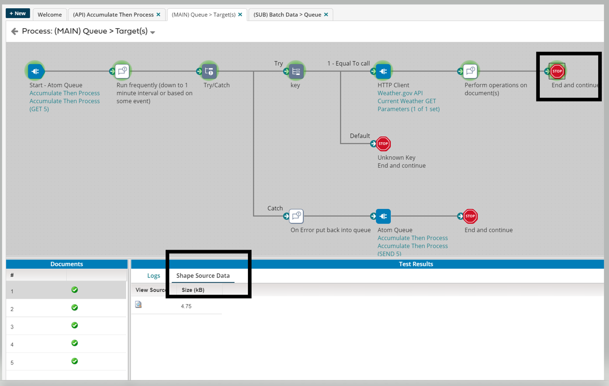Select document row 3 in Documents list
609x386 pixels.
point(66,326)
